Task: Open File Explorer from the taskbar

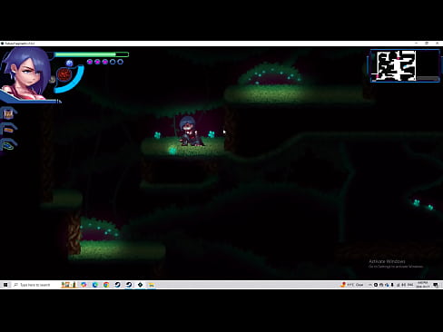Action: pos(152,285)
